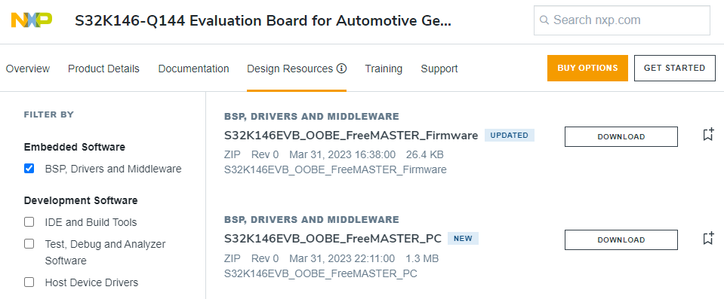
Task: Select the Training tab
Action: click(384, 69)
